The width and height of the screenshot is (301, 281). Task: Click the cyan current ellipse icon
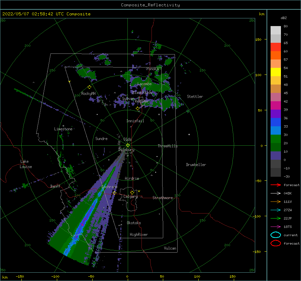click(x=276, y=235)
